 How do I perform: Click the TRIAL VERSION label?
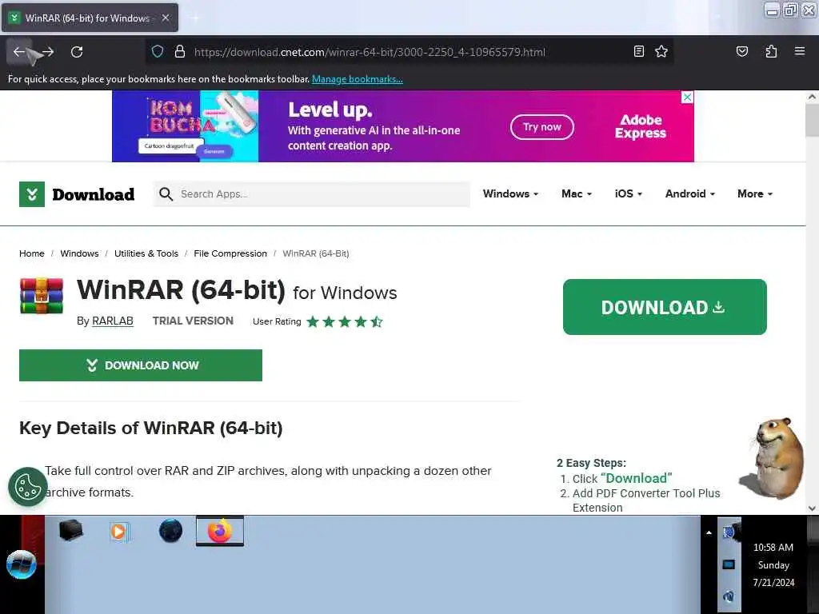pyautogui.click(x=193, y=321)
